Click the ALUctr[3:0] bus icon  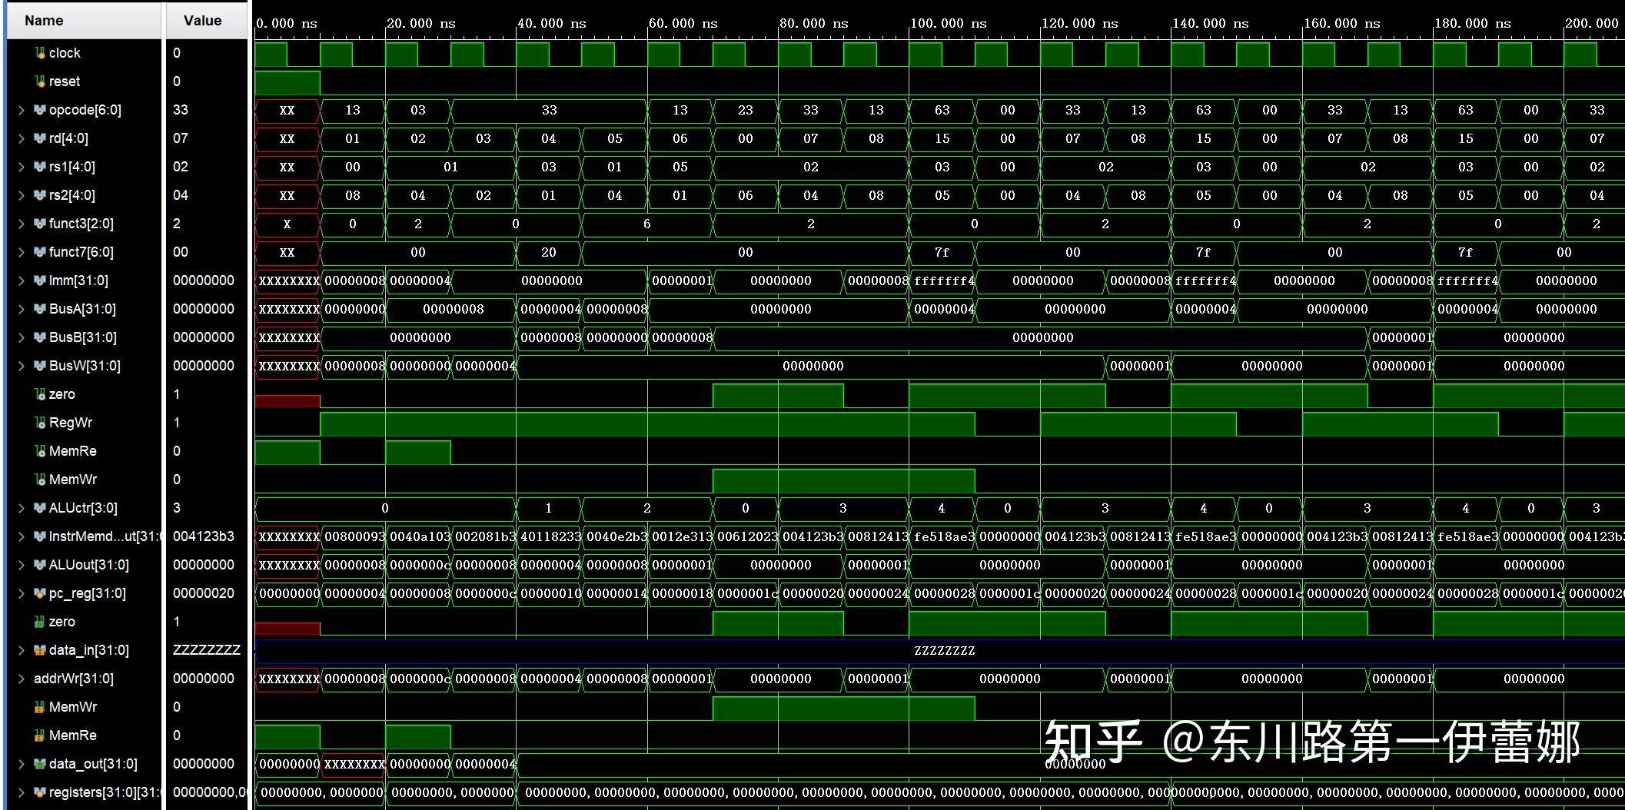pos(40,508)
